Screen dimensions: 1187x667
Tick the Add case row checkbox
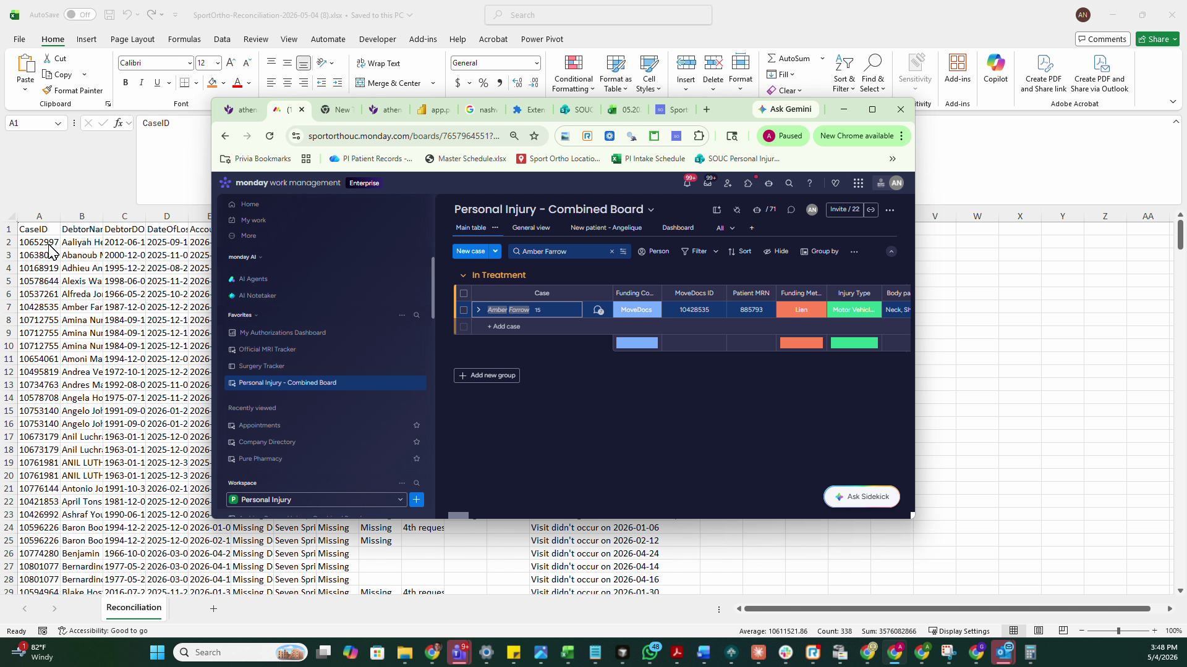coord(464,327)
